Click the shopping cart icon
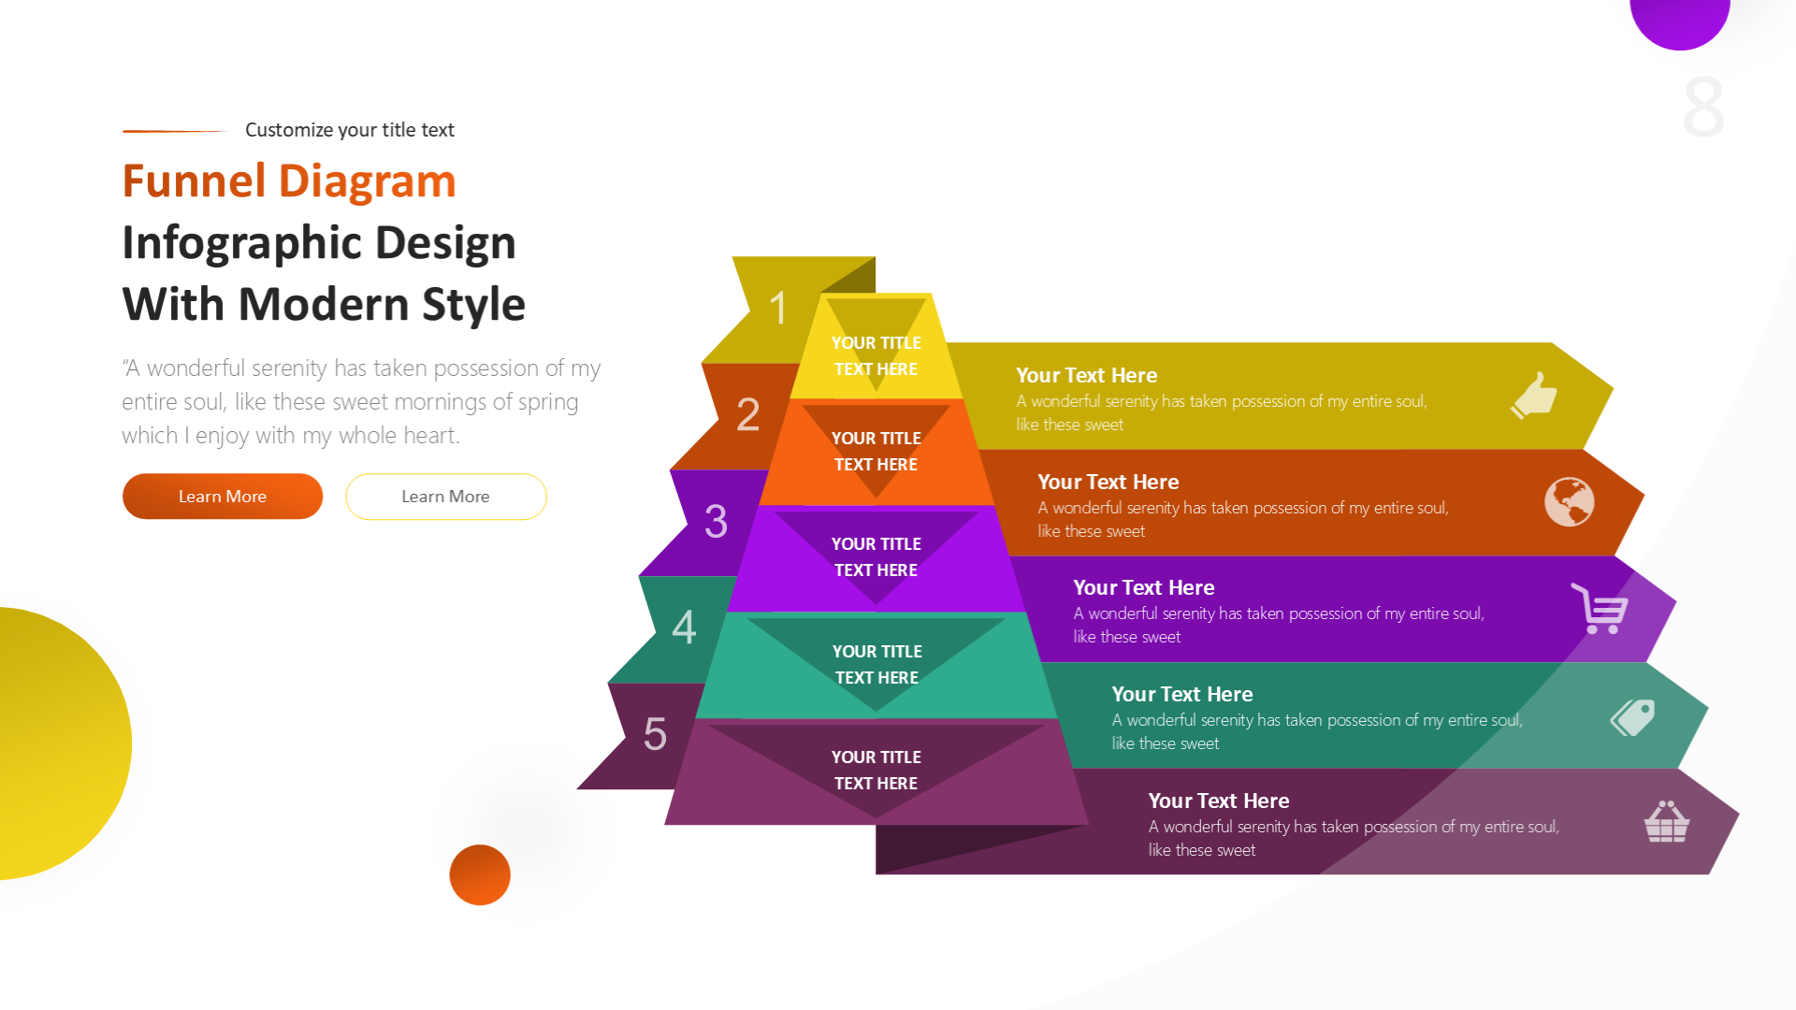Image resolution: width=1796 pixels, height=1010 pixels. pyautogui.click(x=1600, y=609)
